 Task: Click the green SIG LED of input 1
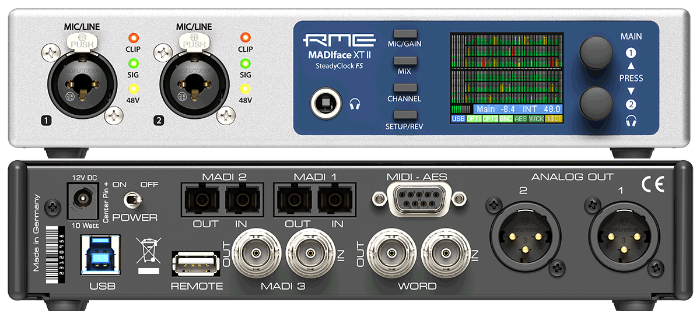[x=134, y=64]
